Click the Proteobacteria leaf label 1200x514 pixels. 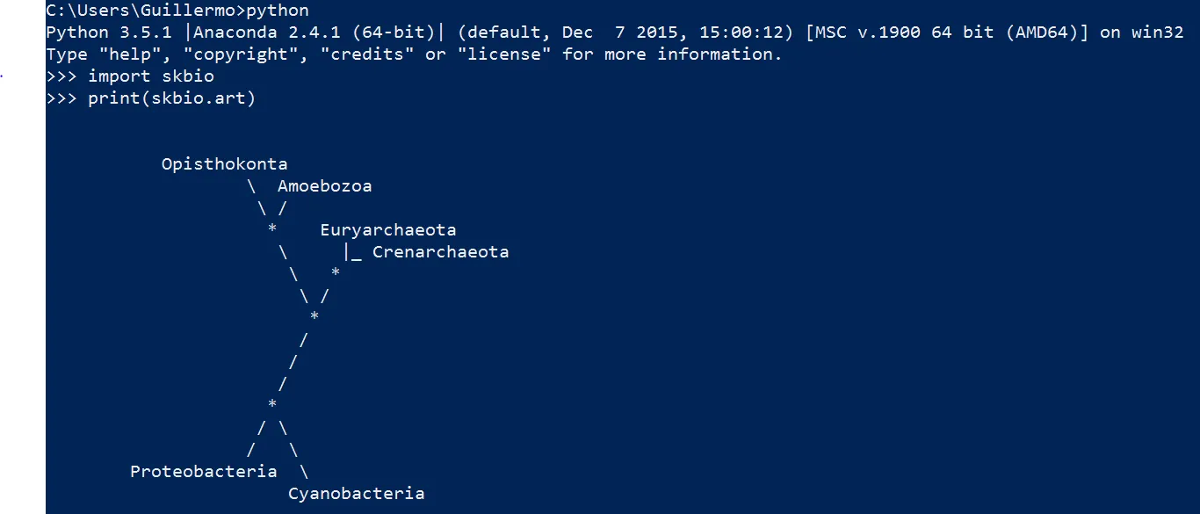203,471
